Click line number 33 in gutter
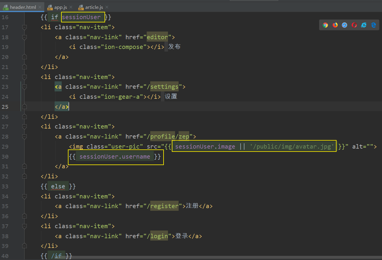Screen dimensions: 382x260 click(5, 186)
